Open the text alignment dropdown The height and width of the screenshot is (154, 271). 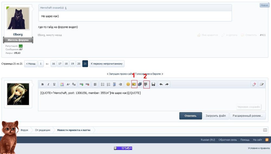(x=95, y=84)
